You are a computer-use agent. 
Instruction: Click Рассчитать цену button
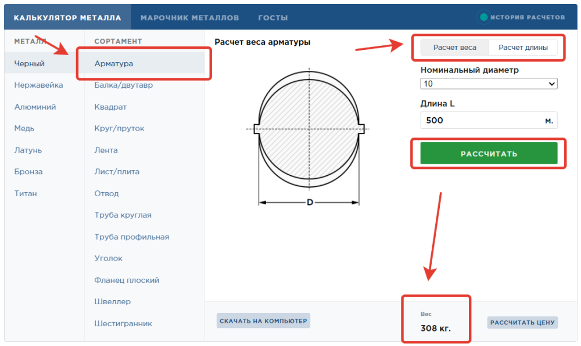click(x=522, y=322)
